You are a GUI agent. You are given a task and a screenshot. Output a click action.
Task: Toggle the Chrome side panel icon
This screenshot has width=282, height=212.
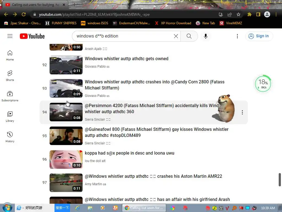[x=258, y=14]
